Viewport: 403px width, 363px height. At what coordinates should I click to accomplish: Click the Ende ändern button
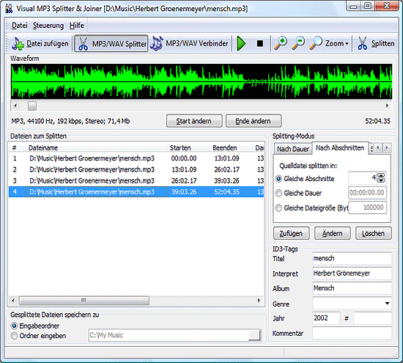(x=254, y=121)
